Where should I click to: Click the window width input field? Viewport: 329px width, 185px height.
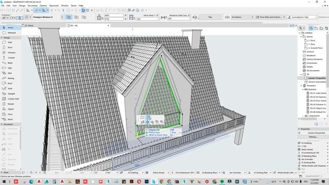(114, 15)
